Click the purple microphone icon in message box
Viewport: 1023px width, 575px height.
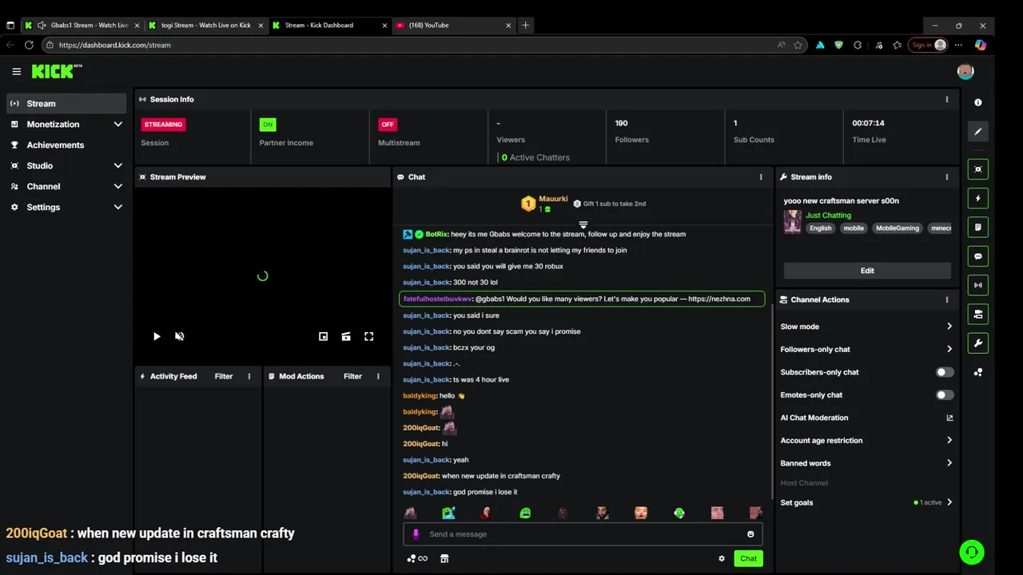pos(416,534)
